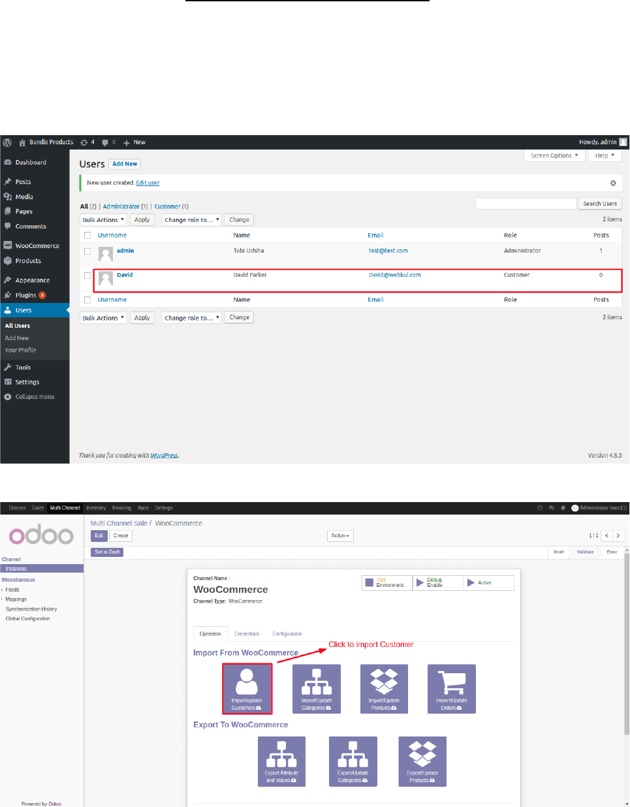This screenshot has width=630, height=807.
Task: Open Plugins in the WordPress sidebar
Action: (x=25, y=295)
